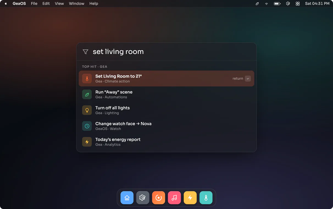Click the gear icon in menu bar
The height and width of the screenshot is (209, 333).
(288, 4)
